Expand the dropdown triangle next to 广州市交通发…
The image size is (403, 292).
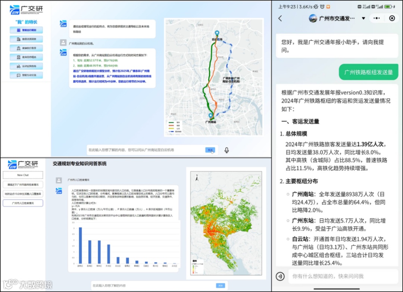[x=363, y=18]
